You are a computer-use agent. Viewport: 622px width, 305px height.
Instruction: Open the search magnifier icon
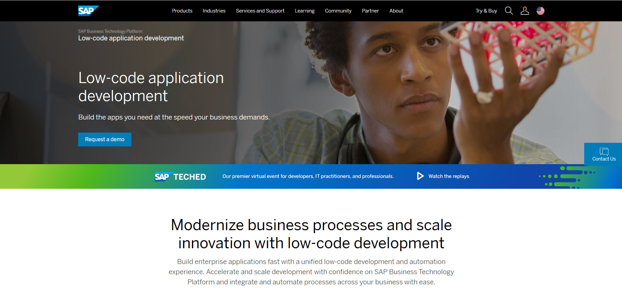(509, 11)
